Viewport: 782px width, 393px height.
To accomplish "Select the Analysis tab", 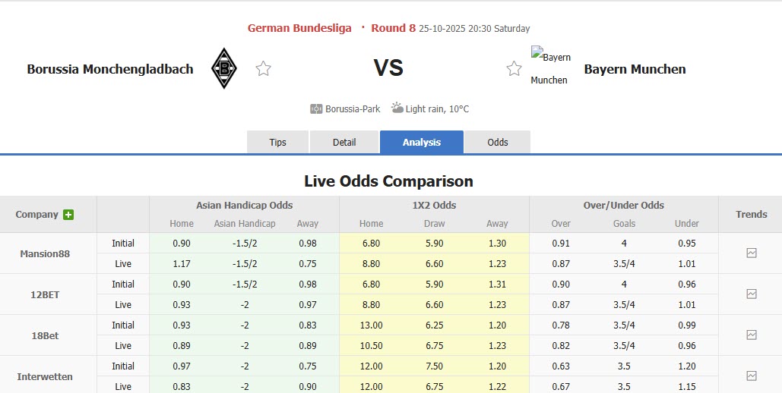I will pos(422,143).
